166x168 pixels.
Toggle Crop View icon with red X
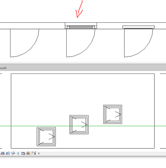click(x=2, y=153)
